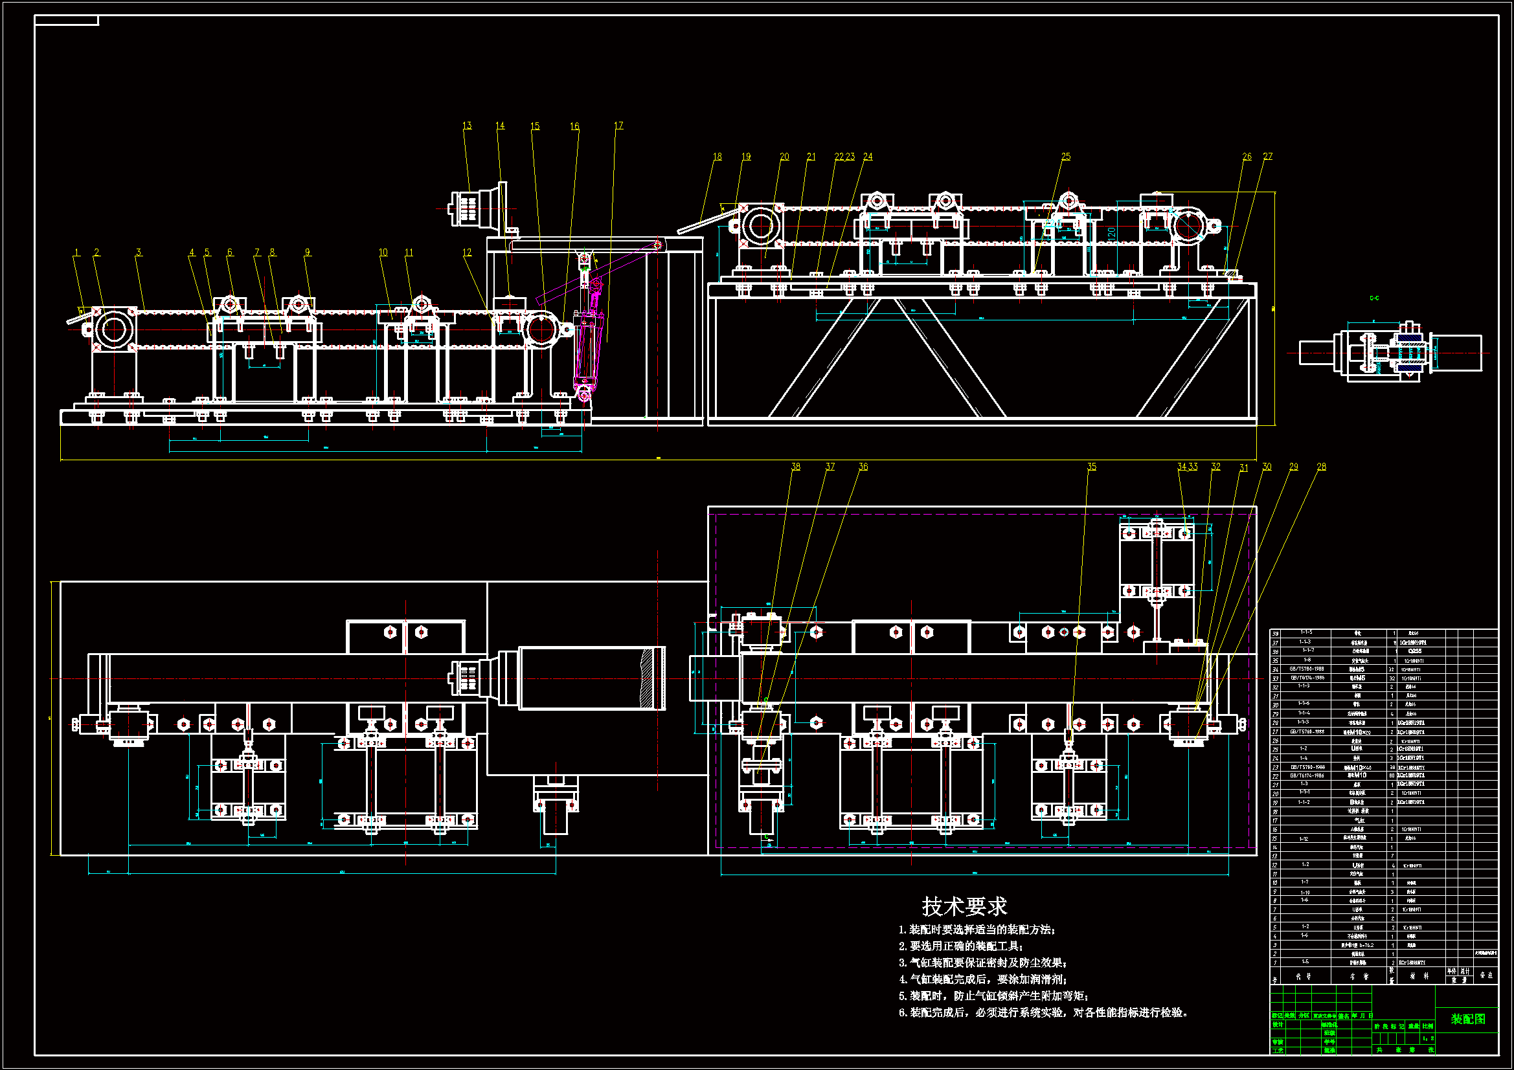The width and height of the screenshot is (1514, 1070).
Task: Select the M10×40 bolt entry in row 23
Action: (x=1357, y=768)
